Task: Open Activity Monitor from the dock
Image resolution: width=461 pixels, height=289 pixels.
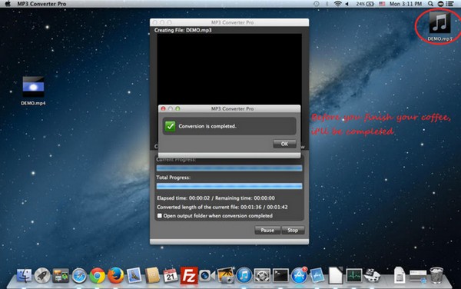Action: (353, 276)
